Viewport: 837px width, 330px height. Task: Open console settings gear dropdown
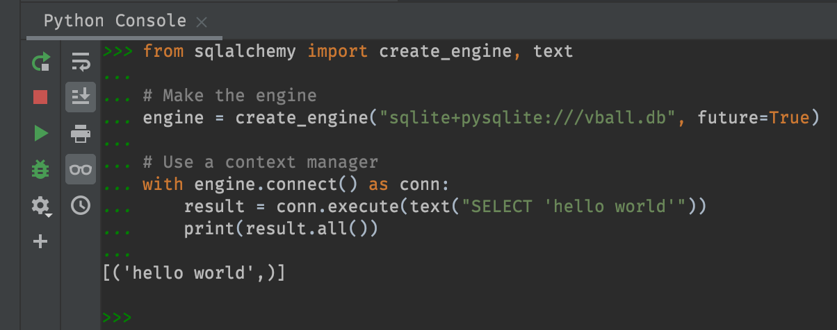[x=41, y=205]
